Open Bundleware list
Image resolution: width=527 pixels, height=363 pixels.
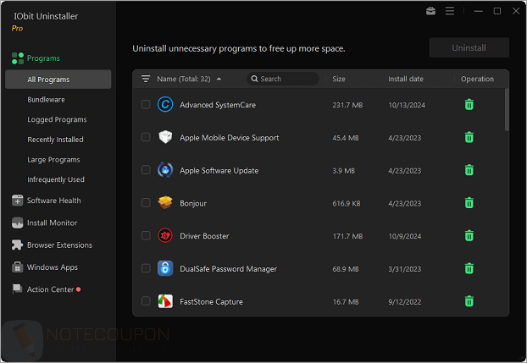click(46, 100)
